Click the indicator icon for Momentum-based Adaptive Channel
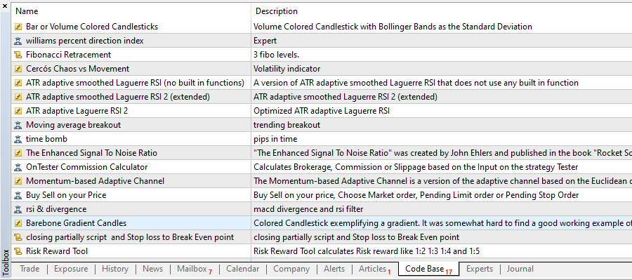The width and height of the screenshot is (632, 280). pyautogui.click(x=18, y=181)
